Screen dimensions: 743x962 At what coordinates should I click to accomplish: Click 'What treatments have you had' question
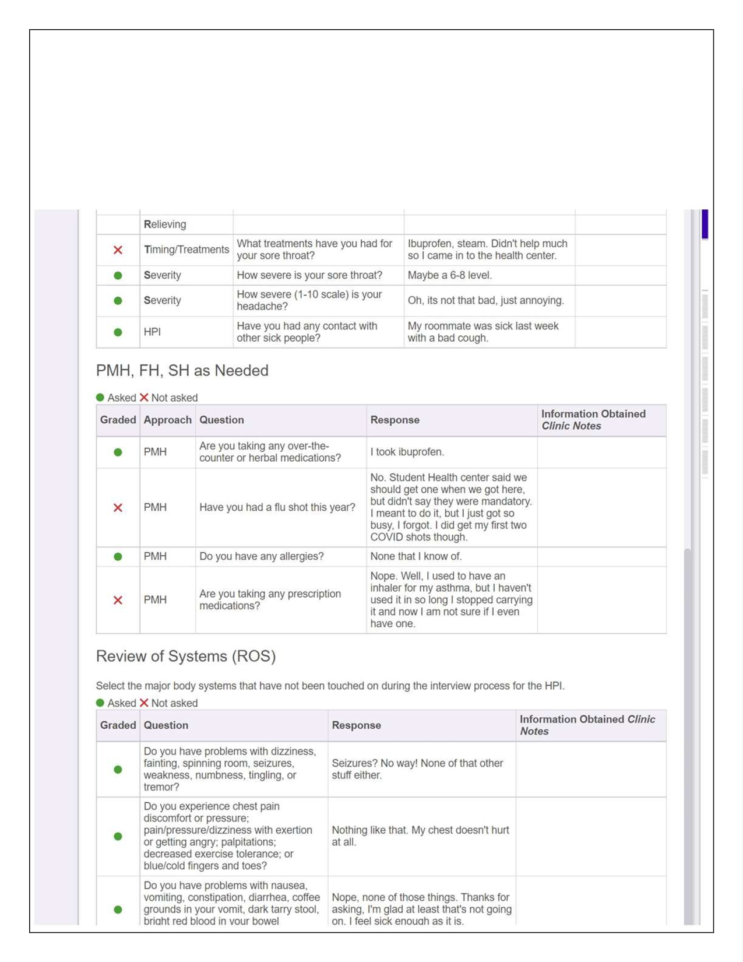[315, 250]
